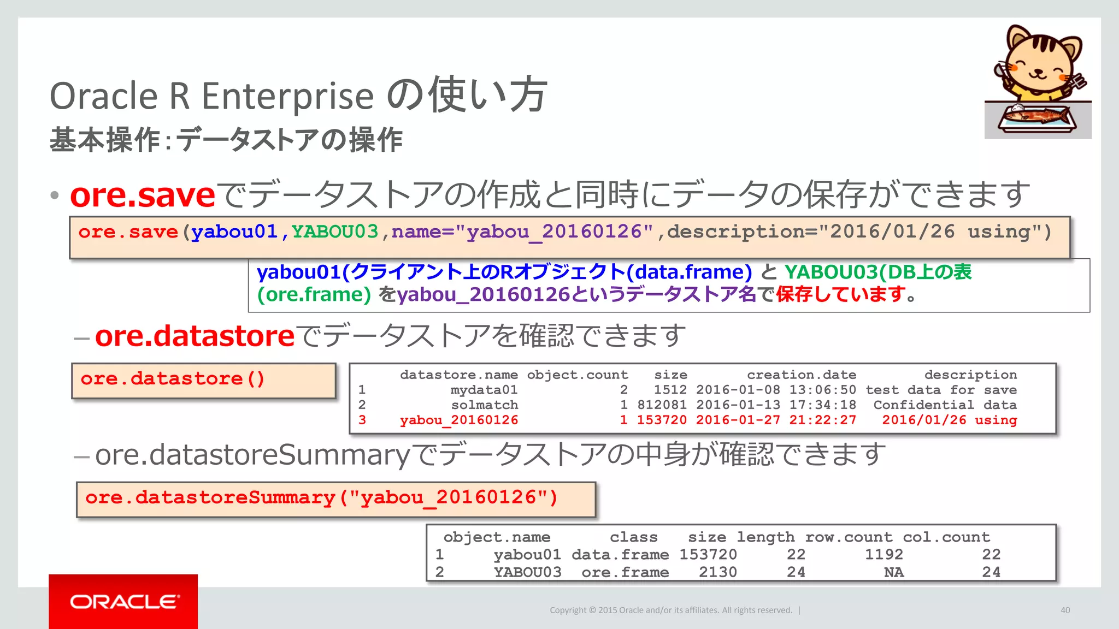
Task: Click the 'ore.frame' class value
Action: click(625, 572)
